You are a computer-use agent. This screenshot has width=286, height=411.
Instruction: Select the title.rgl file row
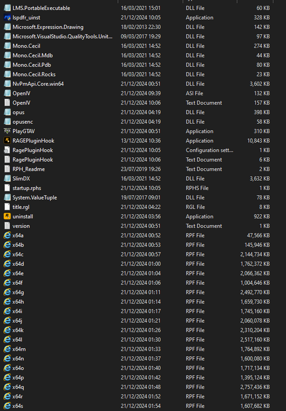click(x=137, y=207)
